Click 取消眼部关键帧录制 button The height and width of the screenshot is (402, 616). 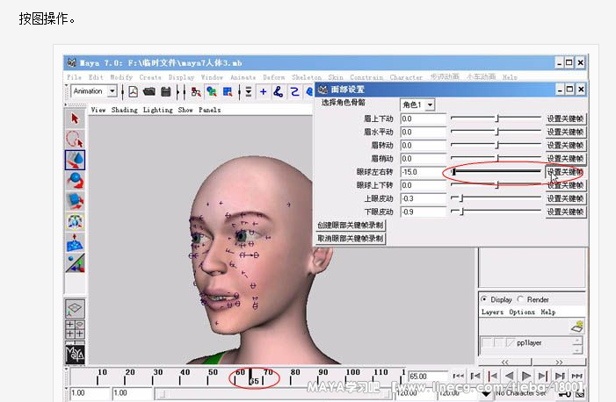(351, 238)
